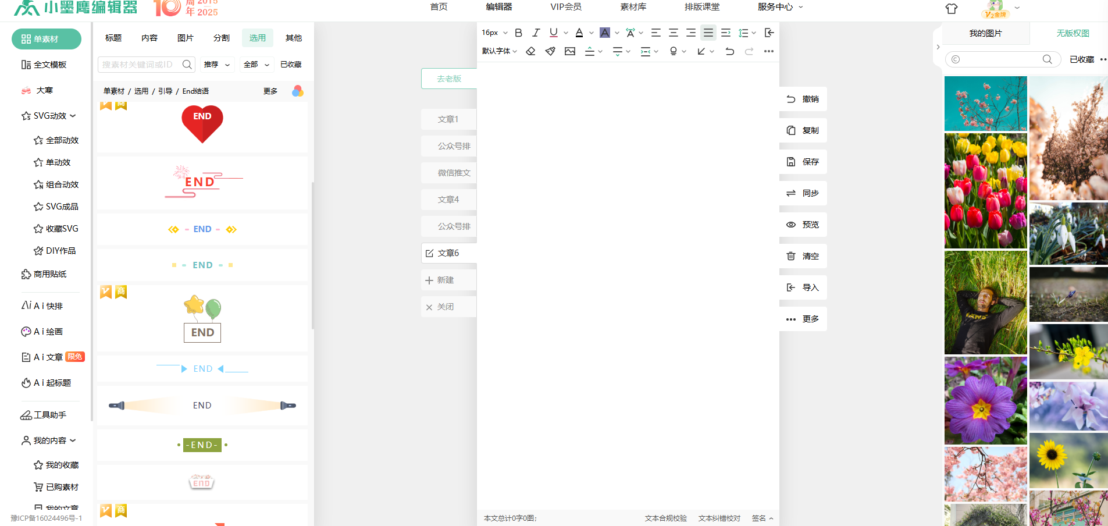Switch to the 标题 material tab
This screenshot has height=526, width=1108.
113,38
